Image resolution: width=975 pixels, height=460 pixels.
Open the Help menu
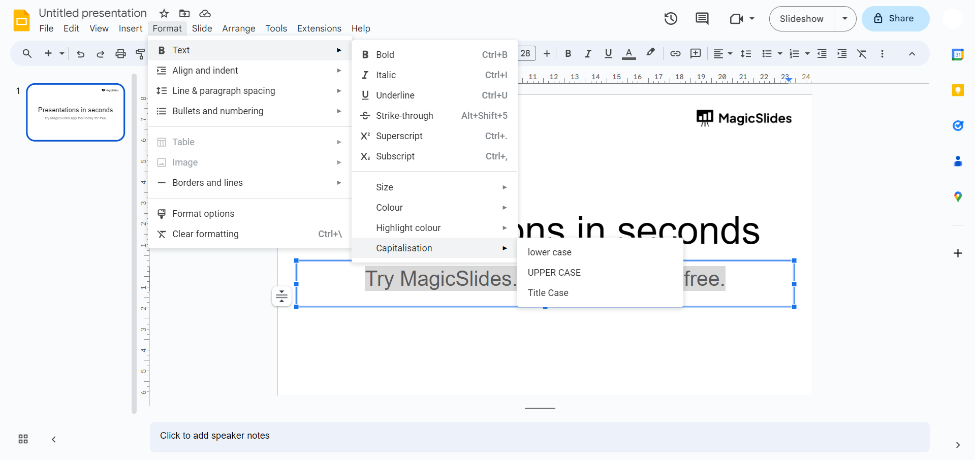(361, 28)
